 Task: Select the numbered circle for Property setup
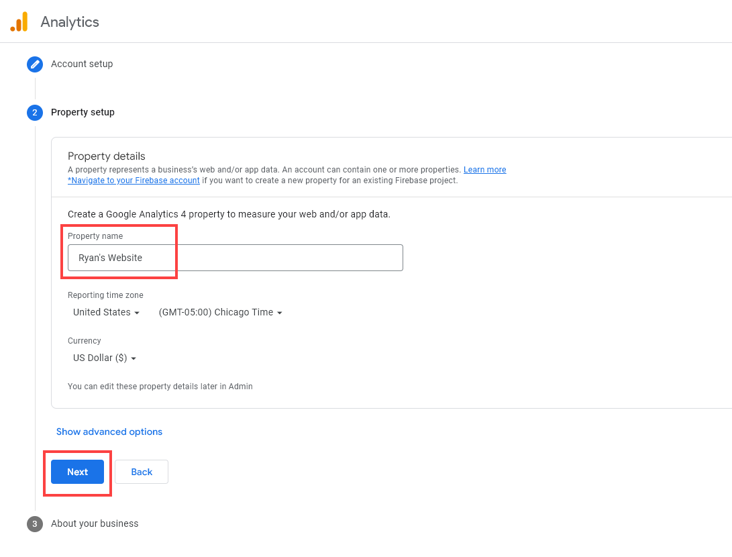pyautogui.click(x=35, y=113)
